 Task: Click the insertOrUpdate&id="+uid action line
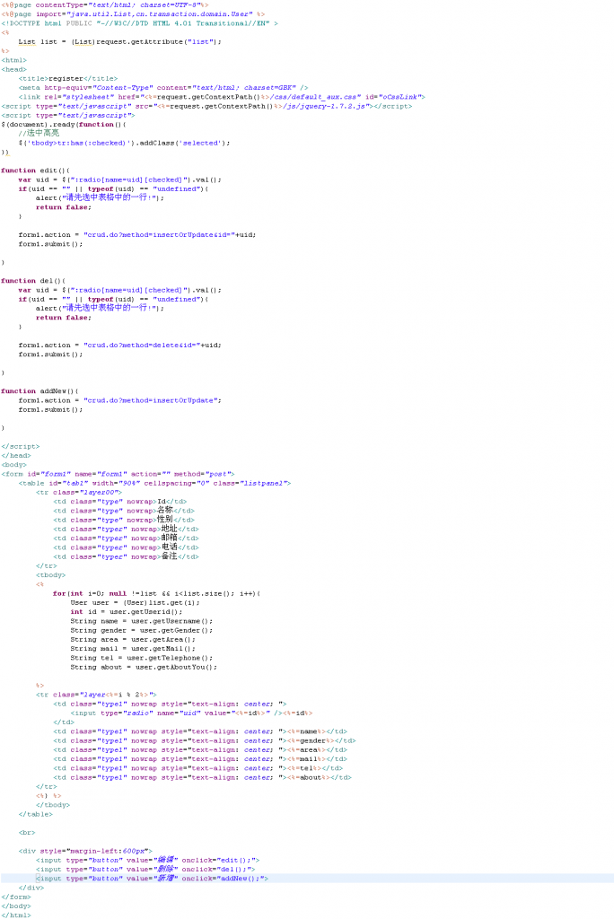point(137,234)
